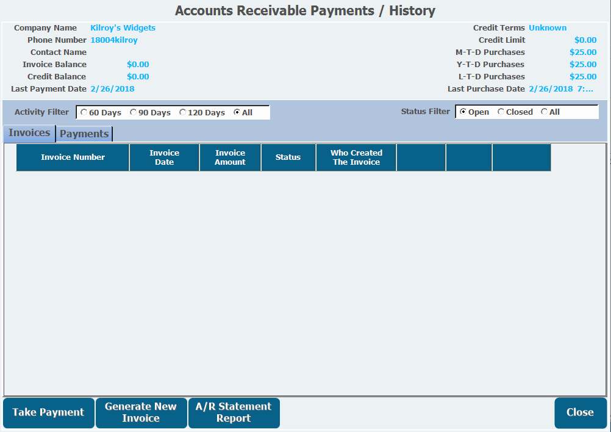Switch to the Invoices tab
Viewport: 611px width, 432px height.
coord(29,133)
